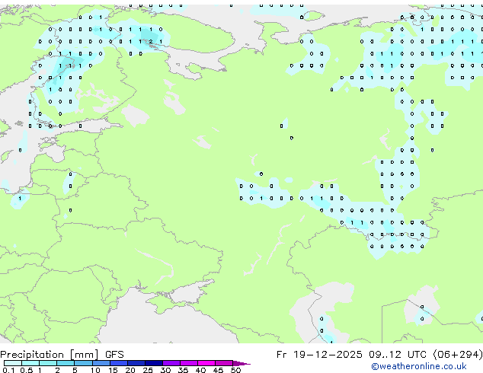Click the 20 legend scale label
This screenshot has width=483, height=373.
click(130, 370)
